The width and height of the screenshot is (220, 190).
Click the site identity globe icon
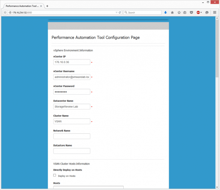point(10,12)
